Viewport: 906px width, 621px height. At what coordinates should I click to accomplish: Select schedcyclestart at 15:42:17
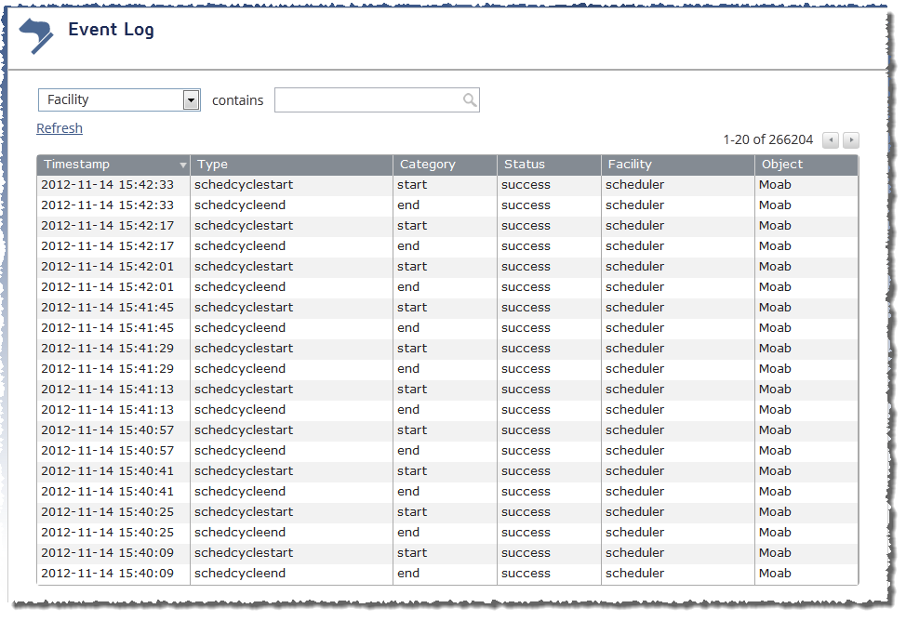click(x=447, y=226)
